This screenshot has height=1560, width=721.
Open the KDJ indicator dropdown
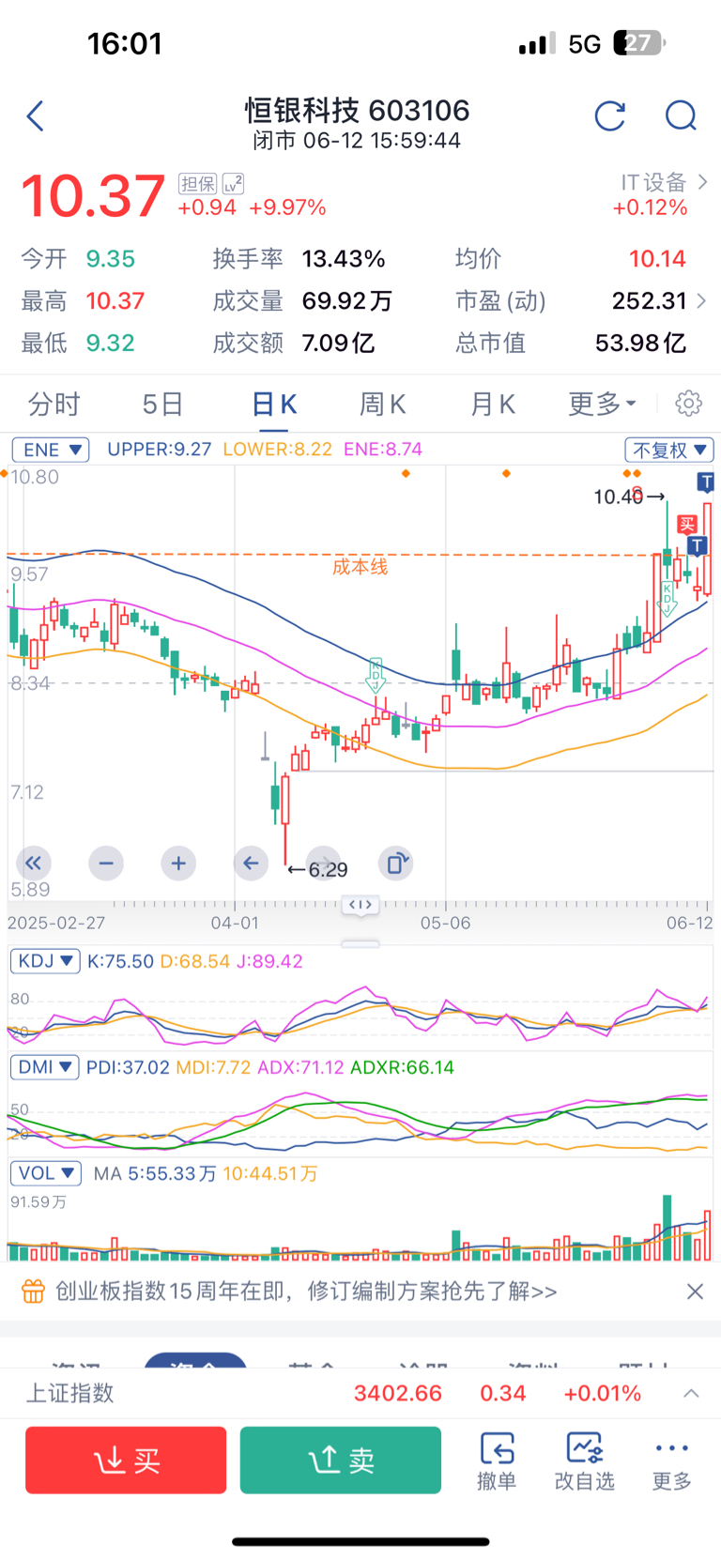click(x=45, y=961)
